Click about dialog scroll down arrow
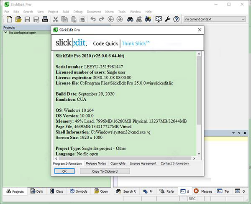Screen dimensions: 251x204 click(199, 154)
